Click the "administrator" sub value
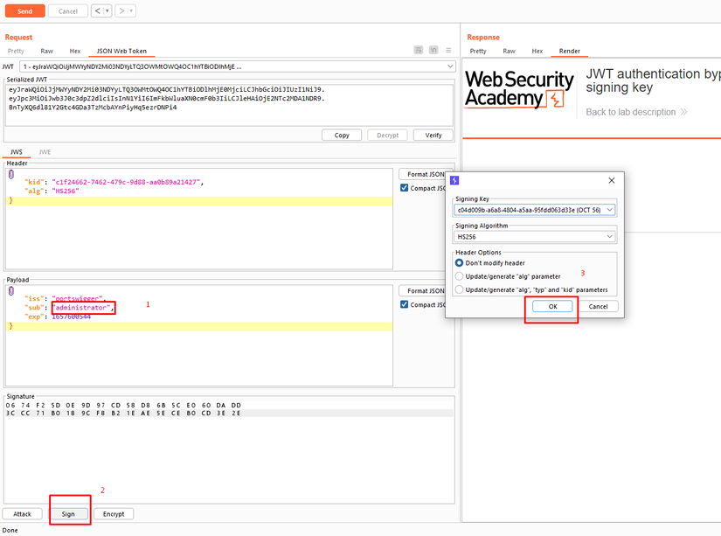721x536 pixels. tap(82, 307)
